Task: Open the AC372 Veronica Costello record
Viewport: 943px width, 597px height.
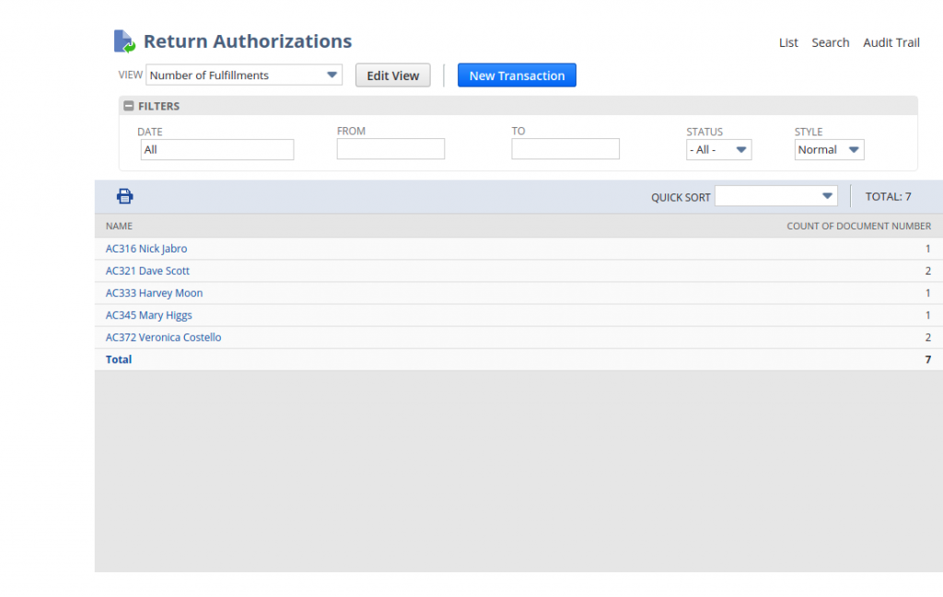Action: coord(163,336)
